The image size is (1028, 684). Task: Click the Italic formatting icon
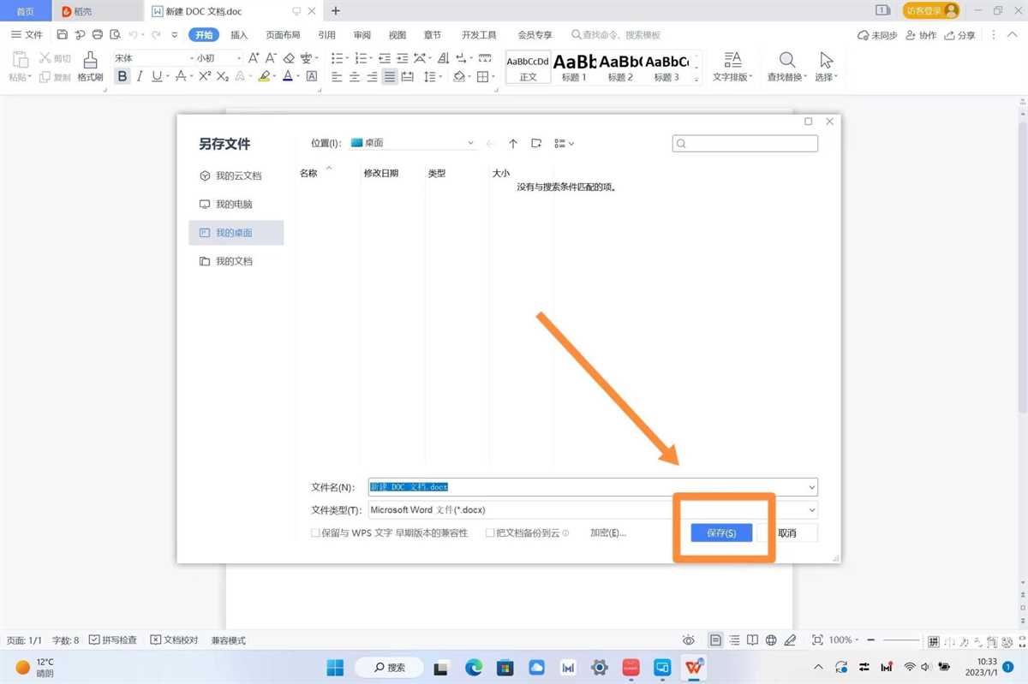[140, 76]
